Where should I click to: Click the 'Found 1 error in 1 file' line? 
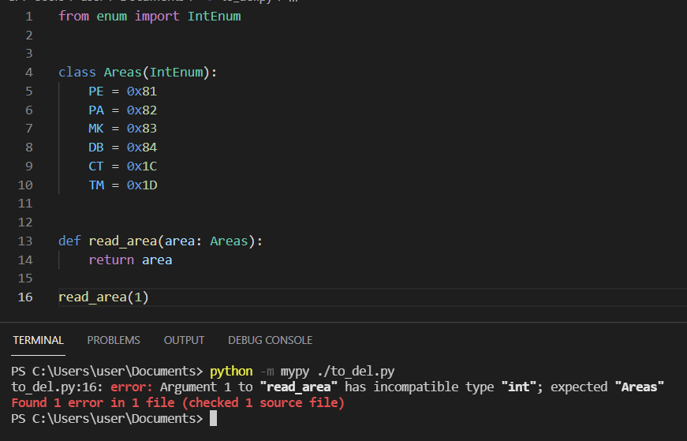[x=178, y=403]
